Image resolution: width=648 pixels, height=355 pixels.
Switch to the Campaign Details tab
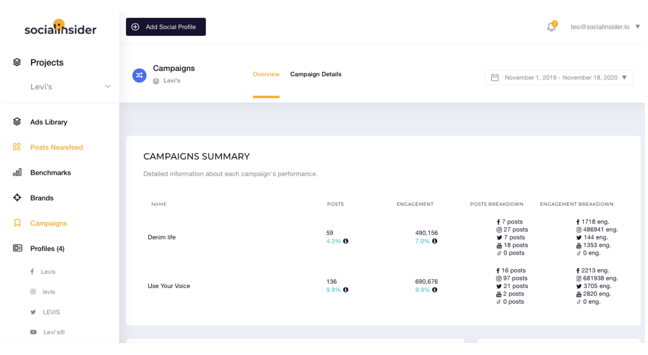click(x=316, y=74)
